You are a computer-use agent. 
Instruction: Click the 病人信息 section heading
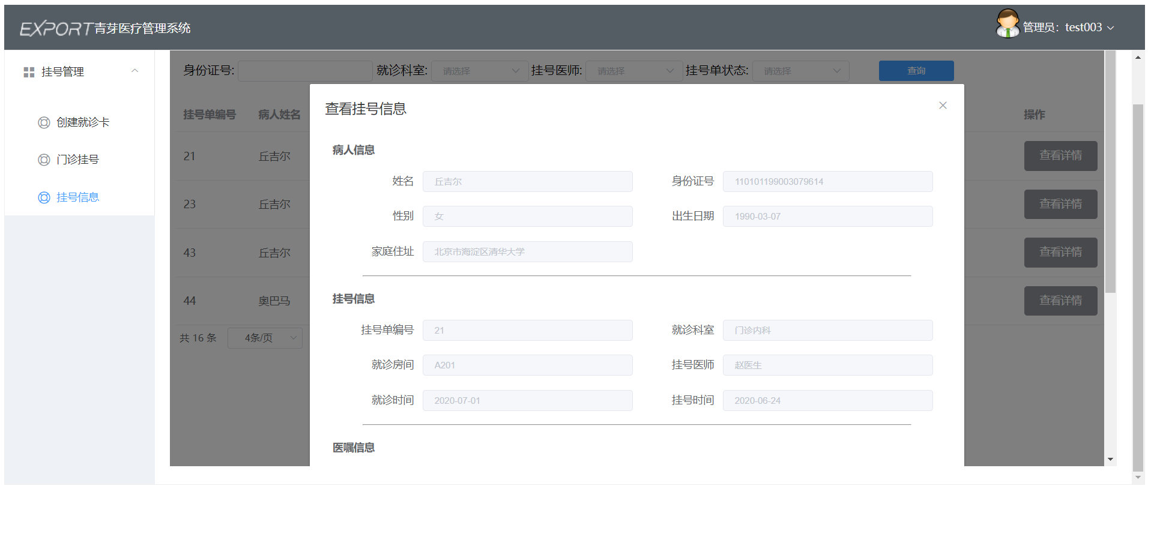point(354,150)
